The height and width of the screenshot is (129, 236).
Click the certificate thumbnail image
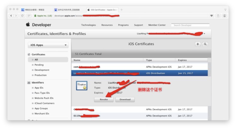pos(82,86)
